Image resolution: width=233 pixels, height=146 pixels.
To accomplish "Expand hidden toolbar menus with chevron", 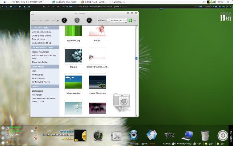I will tap(58, 20).
